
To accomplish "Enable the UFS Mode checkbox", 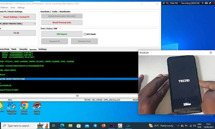I will coord(85,34).
